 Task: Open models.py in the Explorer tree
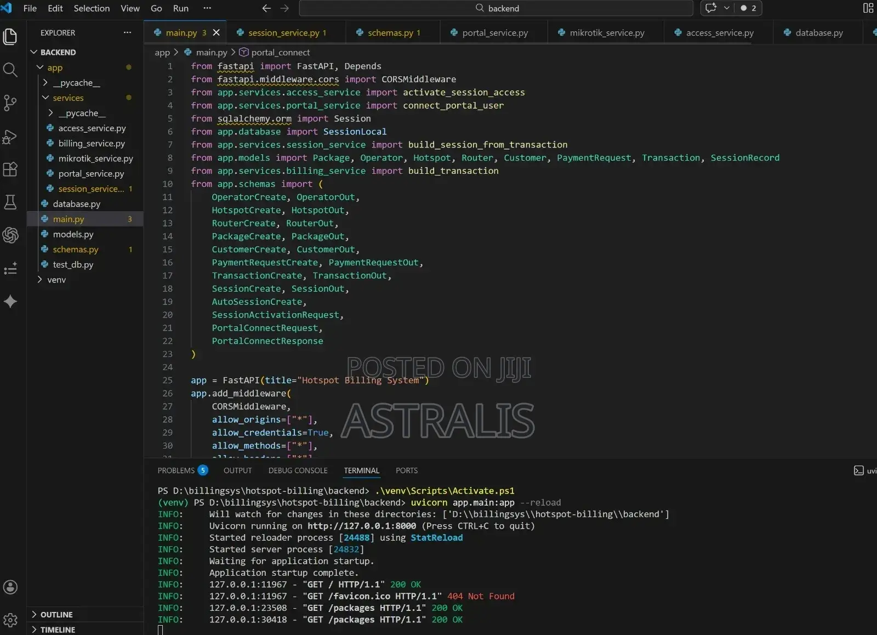[x=73, y=234]
